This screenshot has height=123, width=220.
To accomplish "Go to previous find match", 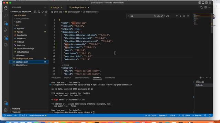I will 177,16.
